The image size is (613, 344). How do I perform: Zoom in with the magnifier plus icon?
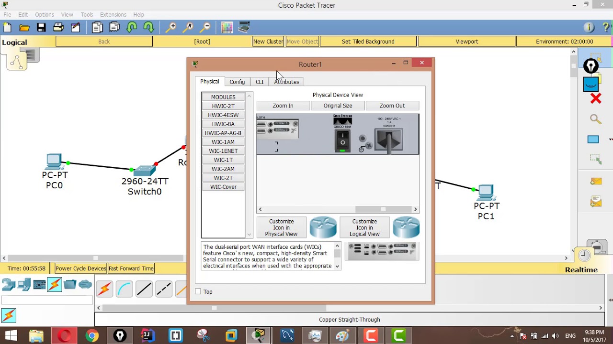pyautogui.click(x=170, y=28)
